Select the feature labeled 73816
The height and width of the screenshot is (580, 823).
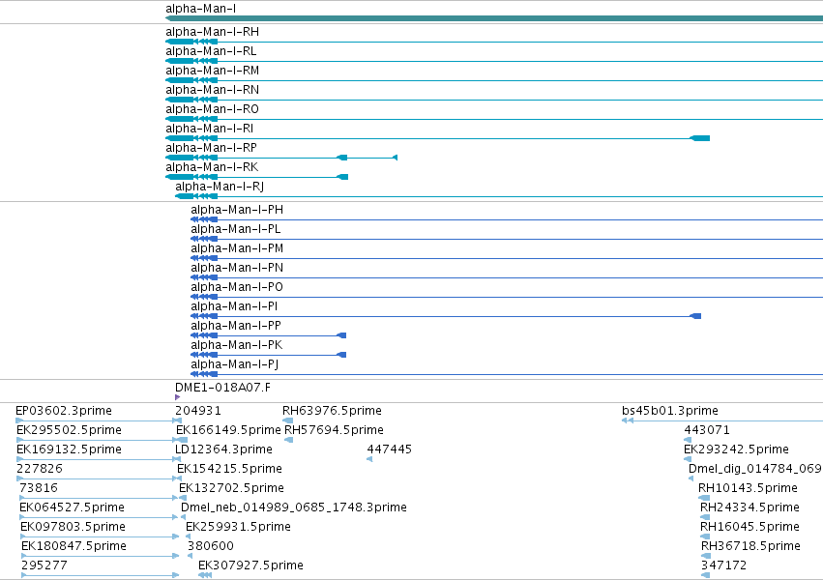(39, 488)
